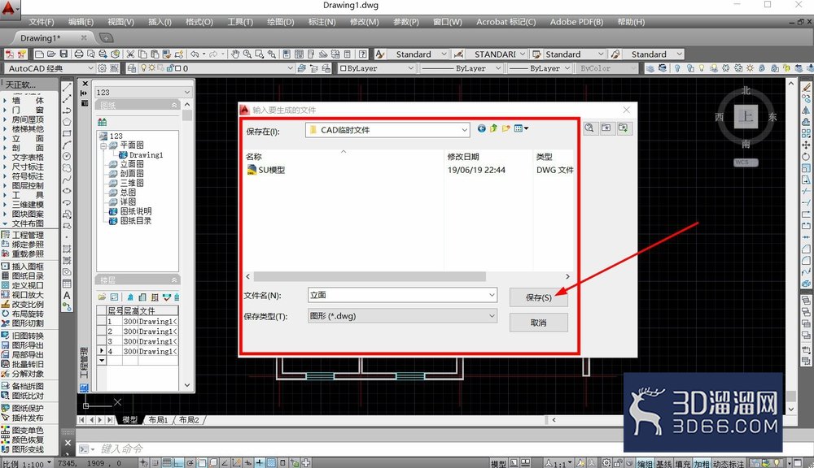Click the 保存(S) button

tap(538, 297)
